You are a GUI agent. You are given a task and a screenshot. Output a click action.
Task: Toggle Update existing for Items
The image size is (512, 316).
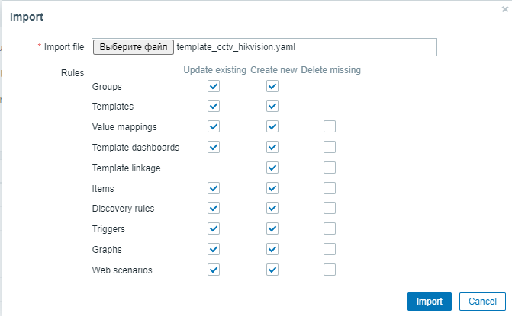point(214,188)
